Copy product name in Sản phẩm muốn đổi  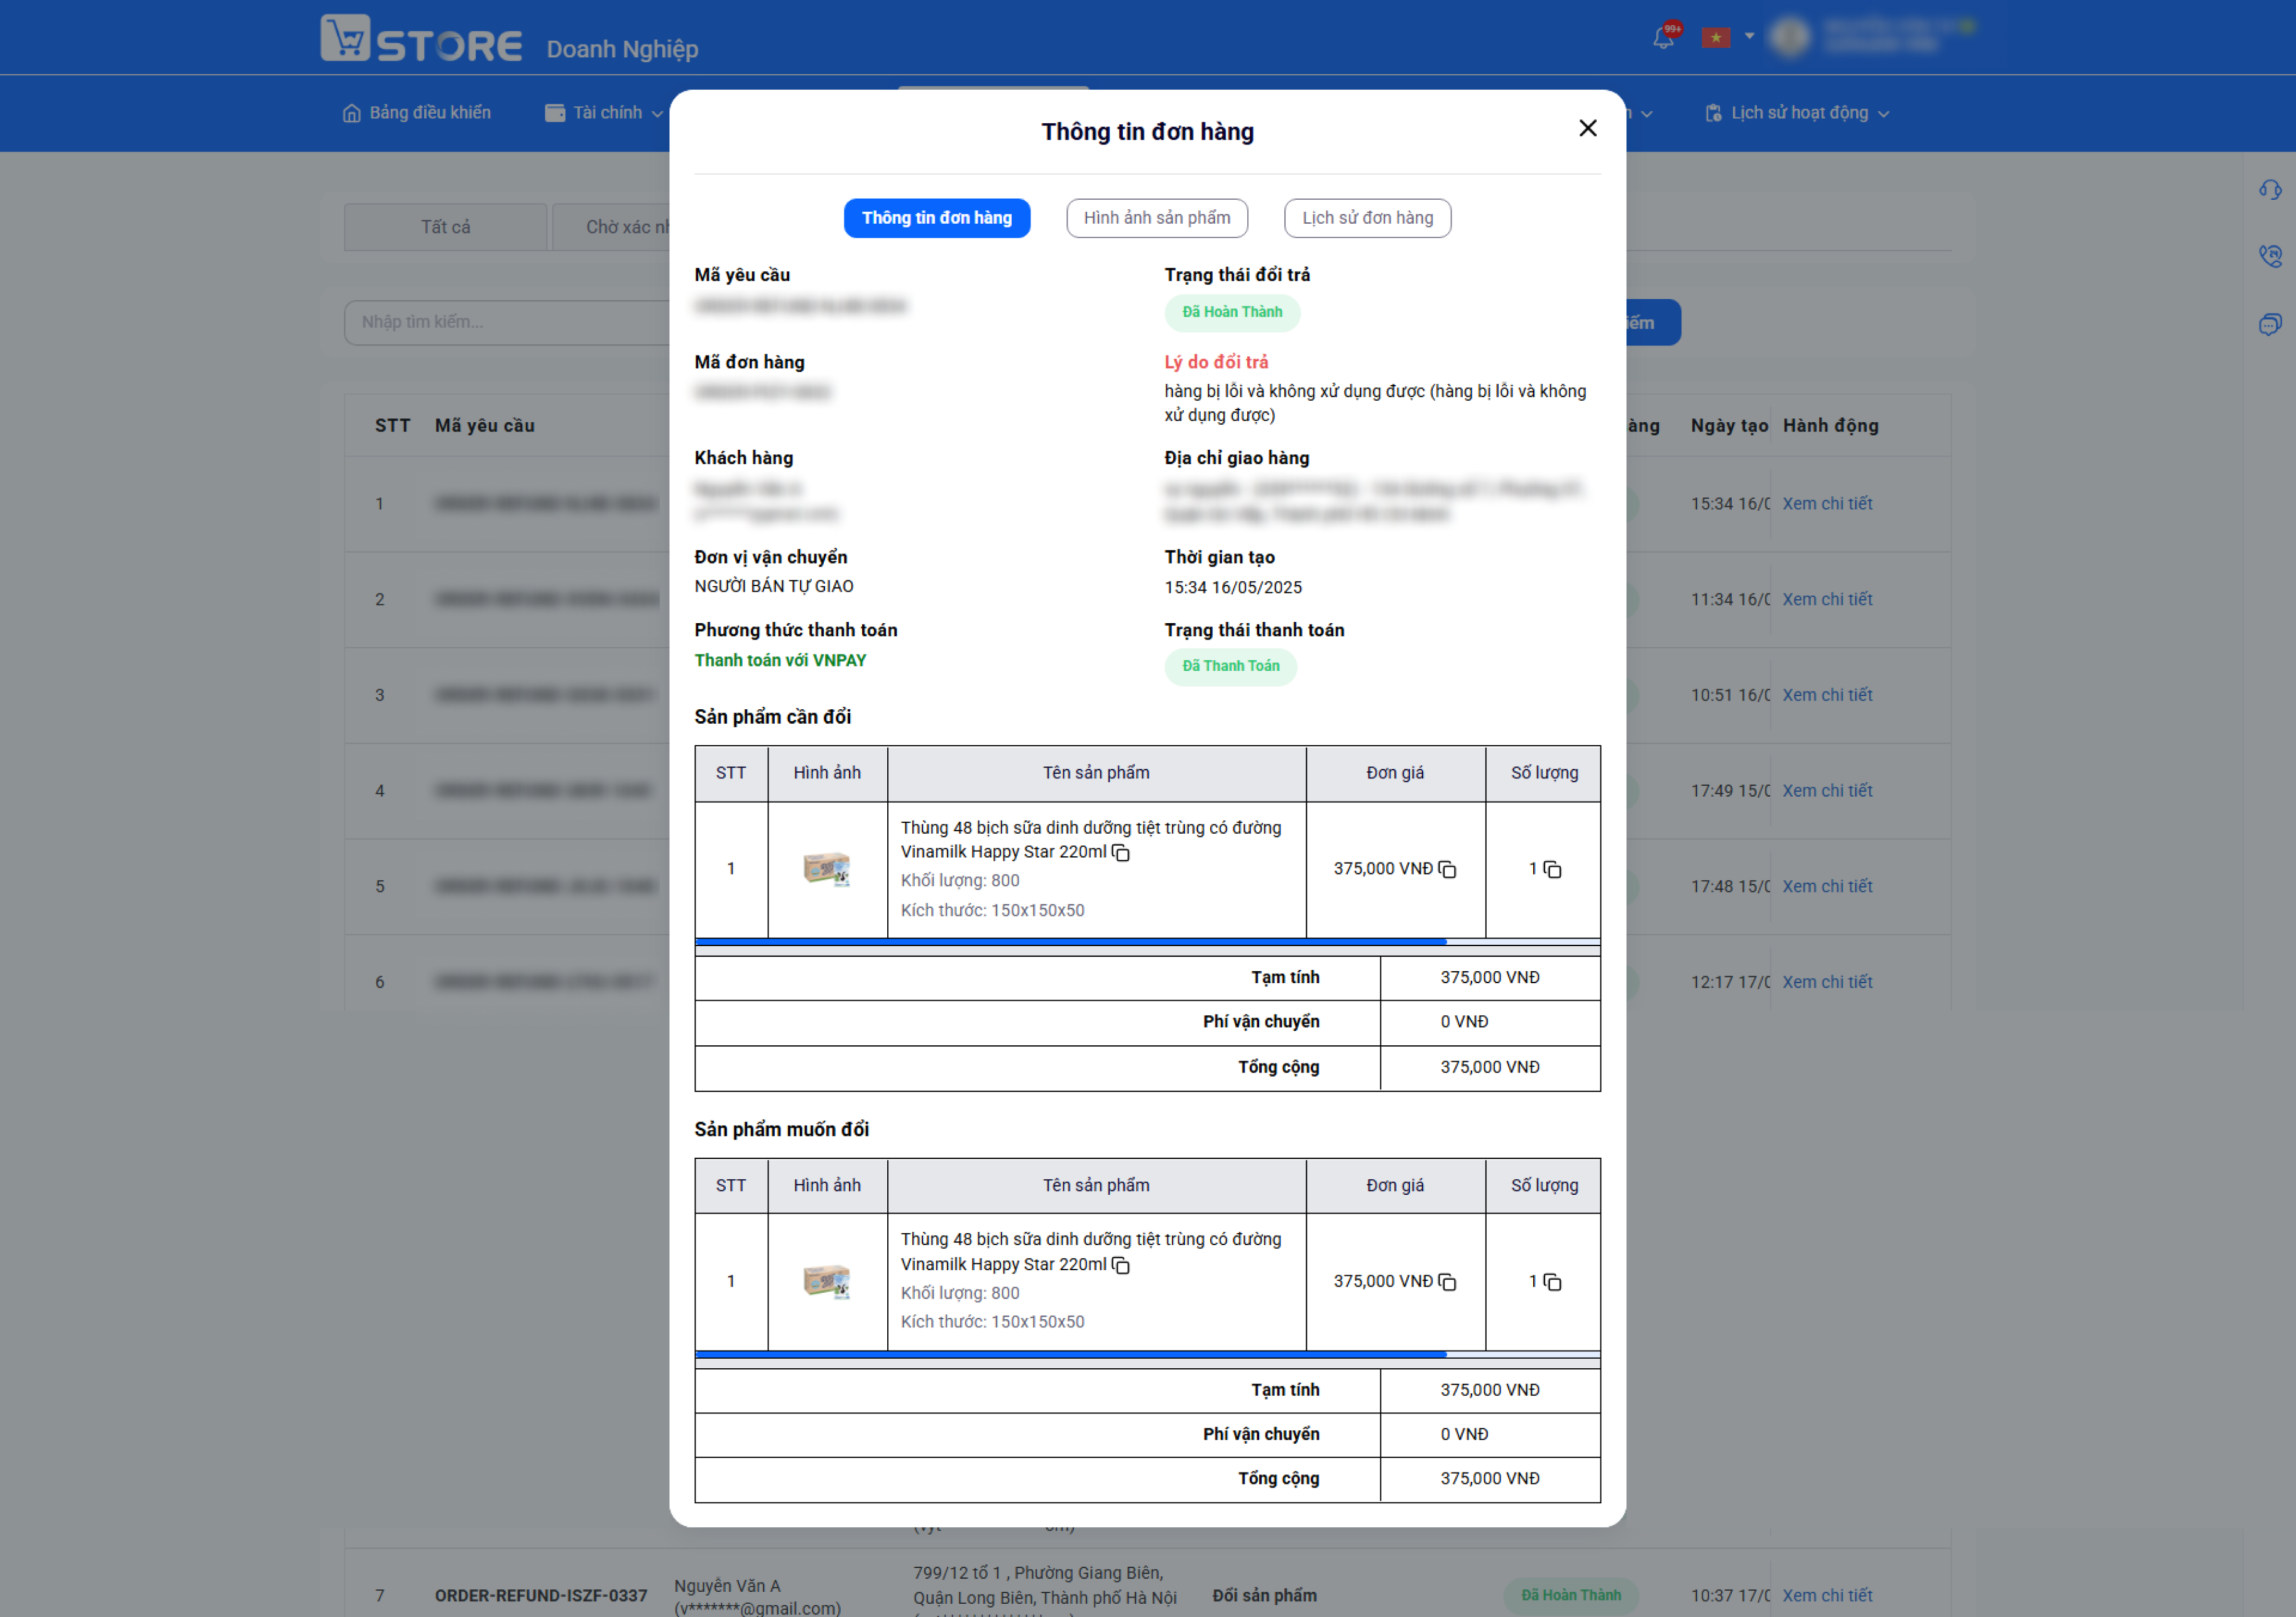point(1121,1266)
